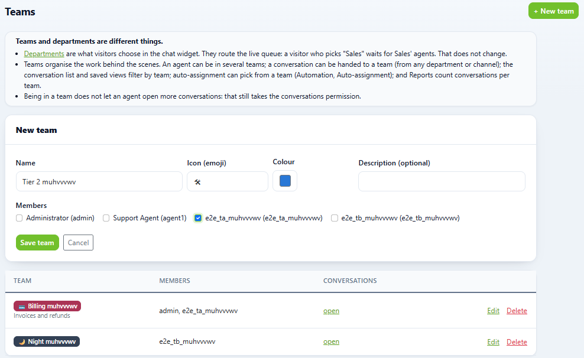Delete the Billing muhvvwwv team
584x358 pixels.
click(517, 311)
